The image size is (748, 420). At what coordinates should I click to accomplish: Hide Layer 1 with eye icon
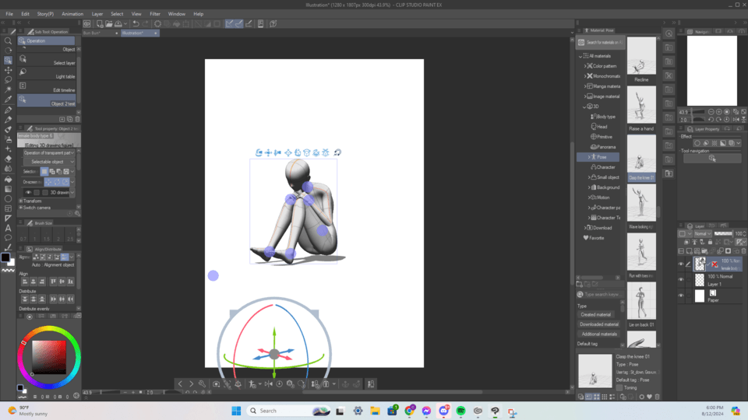click(681, 280)
